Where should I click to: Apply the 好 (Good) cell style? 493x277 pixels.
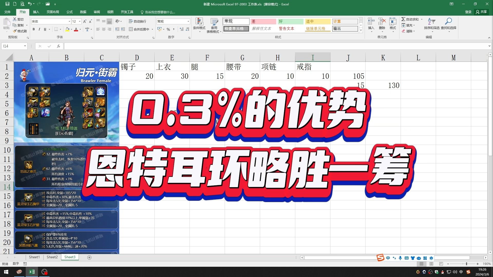290,21
